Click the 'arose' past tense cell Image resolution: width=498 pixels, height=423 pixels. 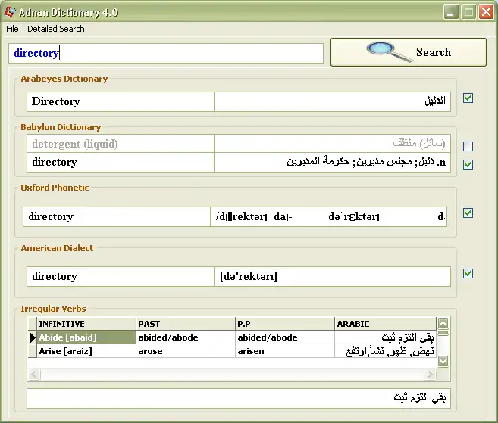pyautogui.click(x=186, y=351)
